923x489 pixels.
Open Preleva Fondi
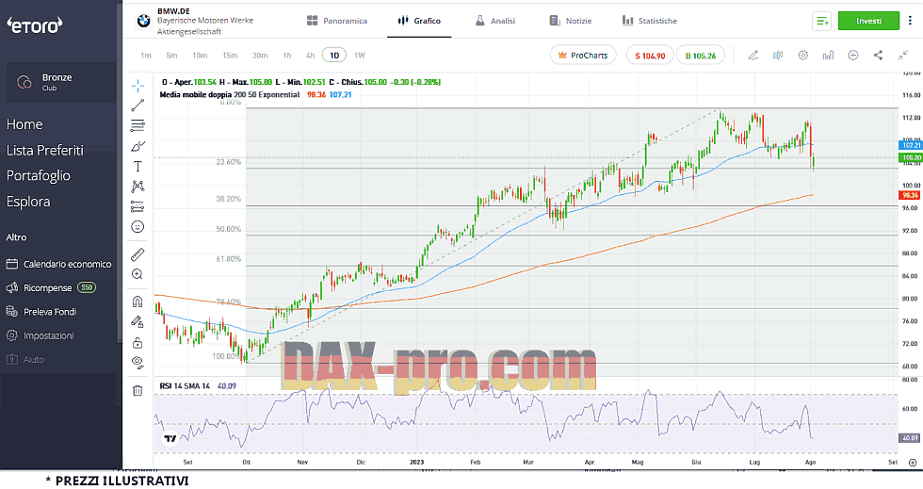point(41,312)
